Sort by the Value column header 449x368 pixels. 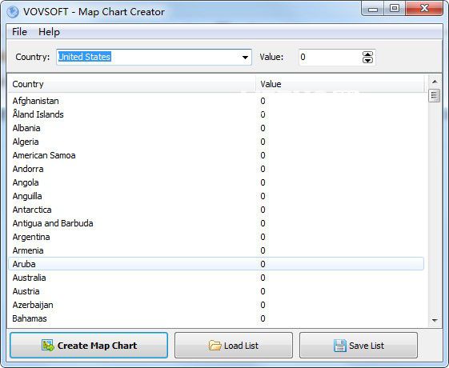click(x=340, y=84)
